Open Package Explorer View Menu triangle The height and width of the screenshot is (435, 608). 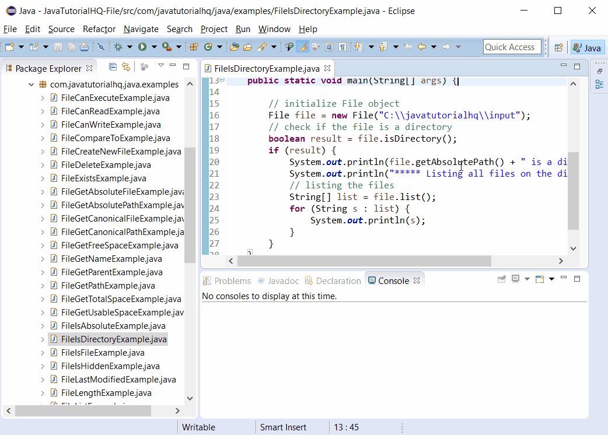[161, 65]
